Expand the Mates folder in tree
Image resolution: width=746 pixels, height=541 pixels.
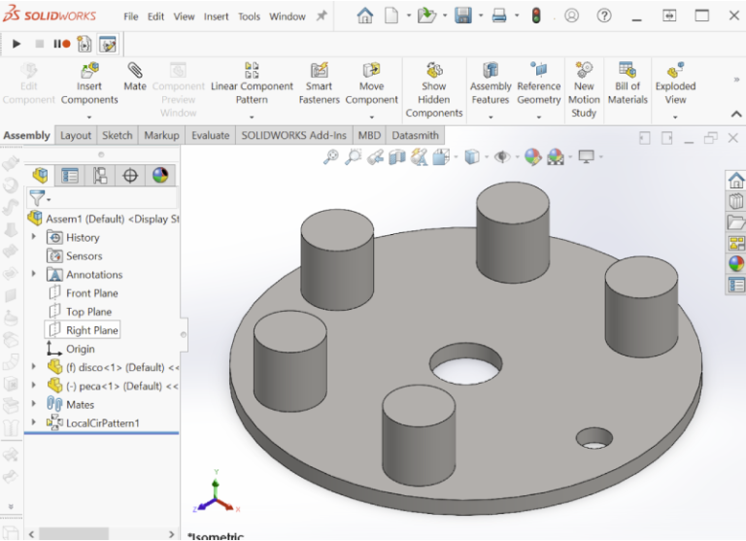[34, 404]
